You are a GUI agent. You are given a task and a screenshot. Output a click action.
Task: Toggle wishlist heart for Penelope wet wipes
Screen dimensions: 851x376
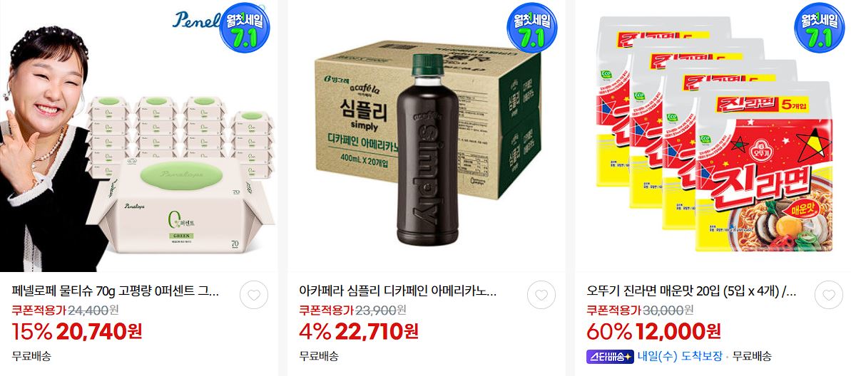[x=254, y=296]
